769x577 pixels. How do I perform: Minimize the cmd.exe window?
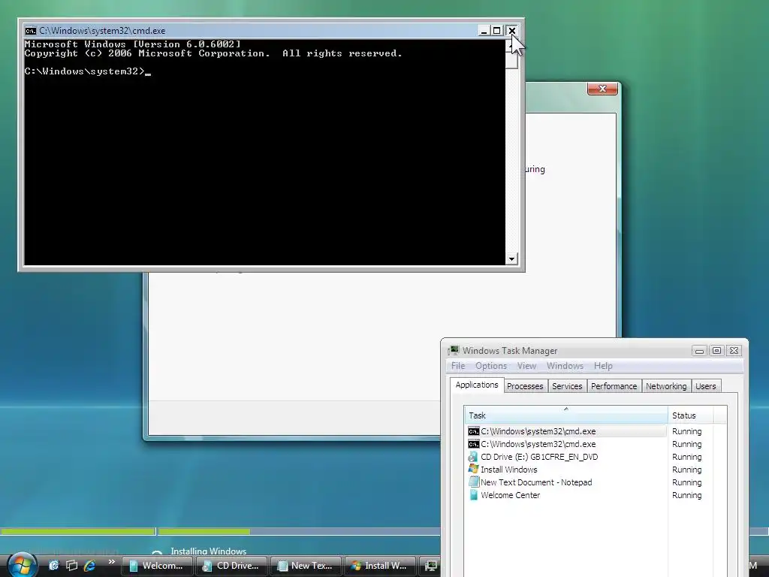point(484,30)
